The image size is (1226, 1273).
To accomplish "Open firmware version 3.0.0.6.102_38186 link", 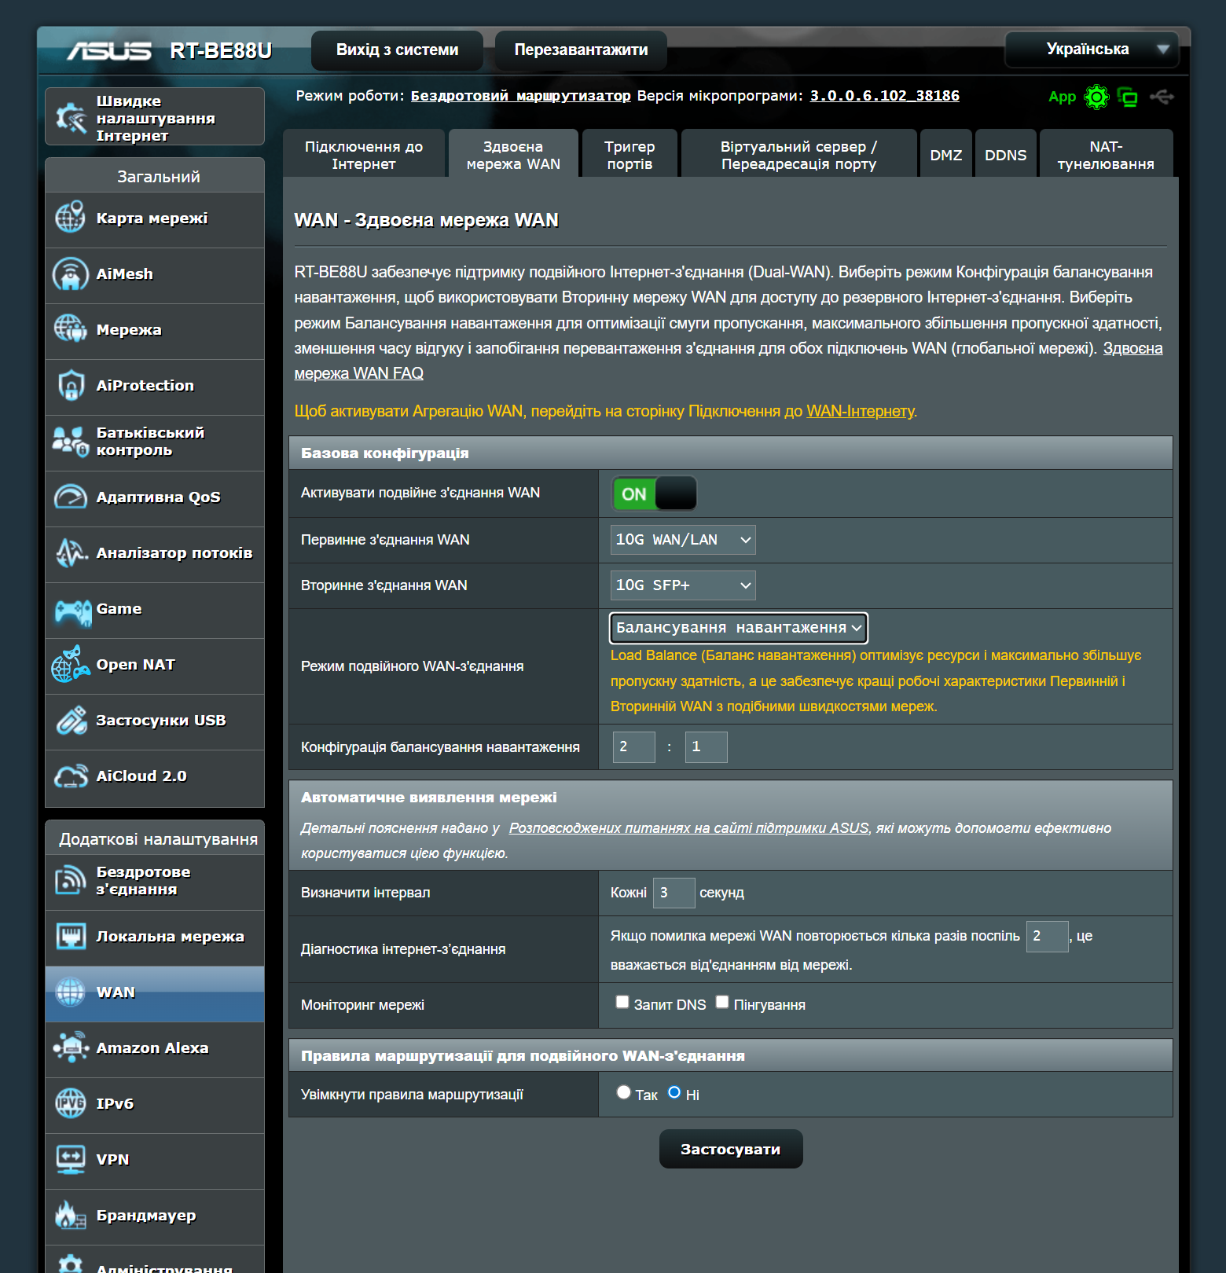I will pyautogui.click(x=885, y=96).
